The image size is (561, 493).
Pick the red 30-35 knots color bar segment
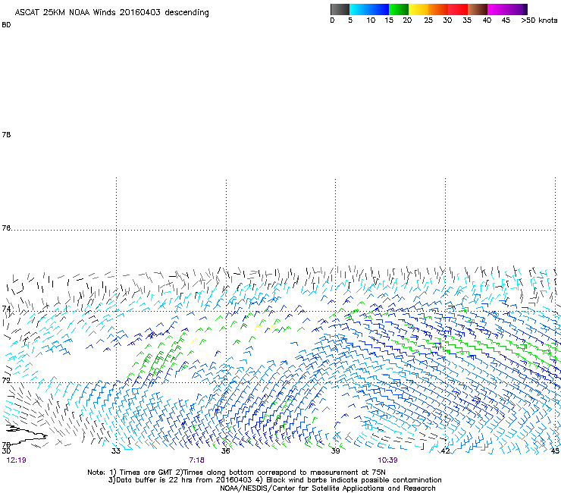pyautogui.click(x=458, y=9)
